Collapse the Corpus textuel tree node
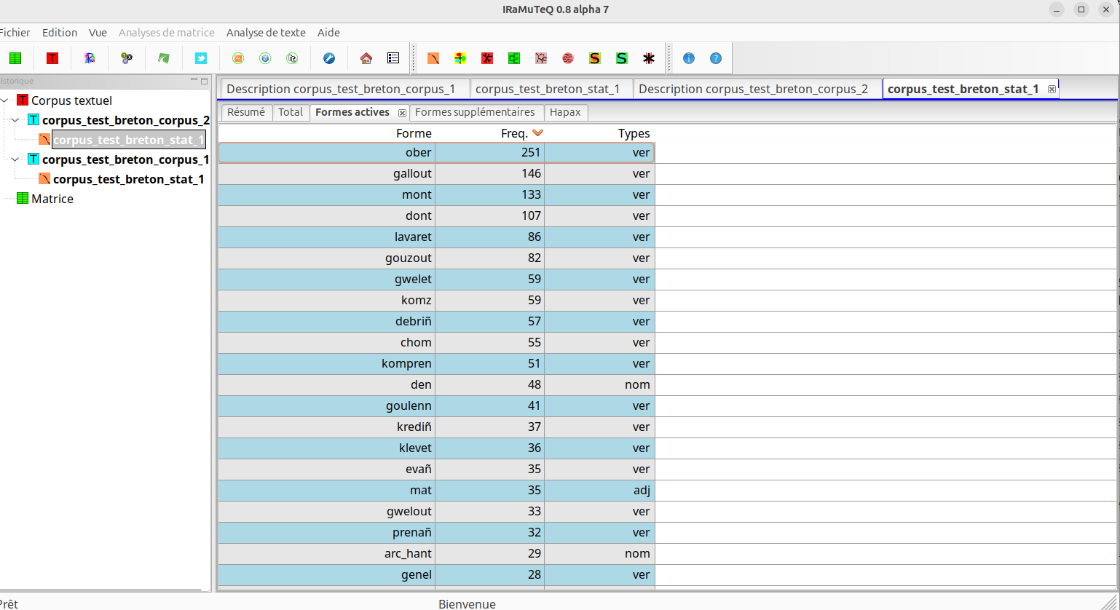 pyautogui.click(x=6, y=100)
